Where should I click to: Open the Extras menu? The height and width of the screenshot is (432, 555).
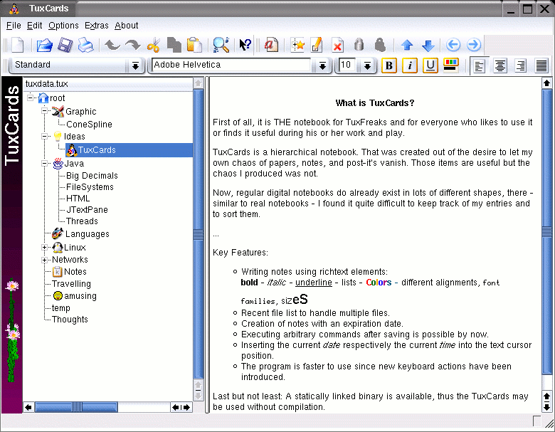(97, 26)
